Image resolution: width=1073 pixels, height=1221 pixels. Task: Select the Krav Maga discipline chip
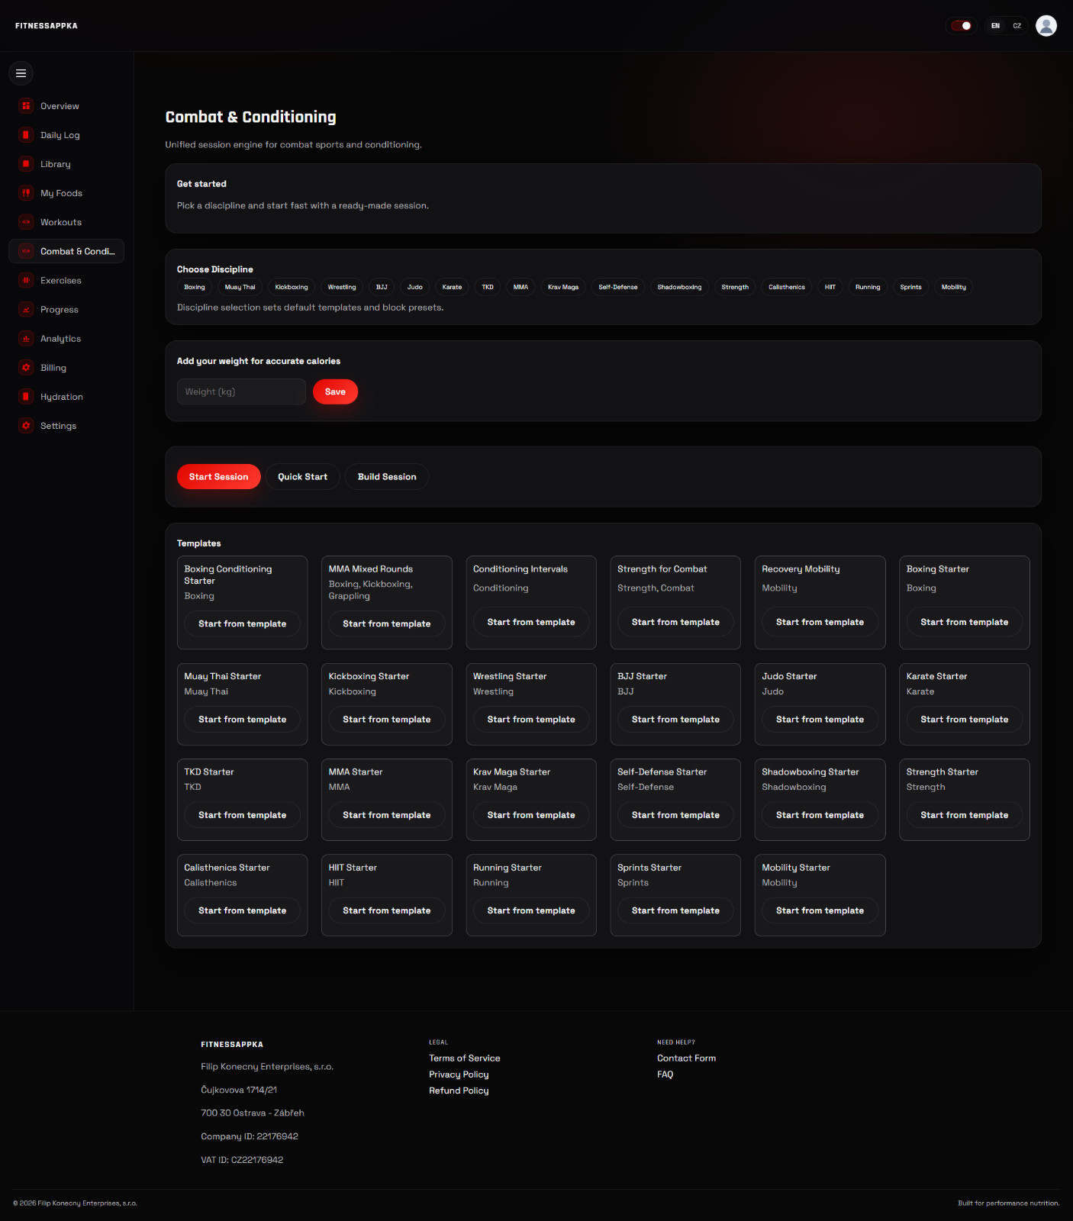tap(563, 287)
